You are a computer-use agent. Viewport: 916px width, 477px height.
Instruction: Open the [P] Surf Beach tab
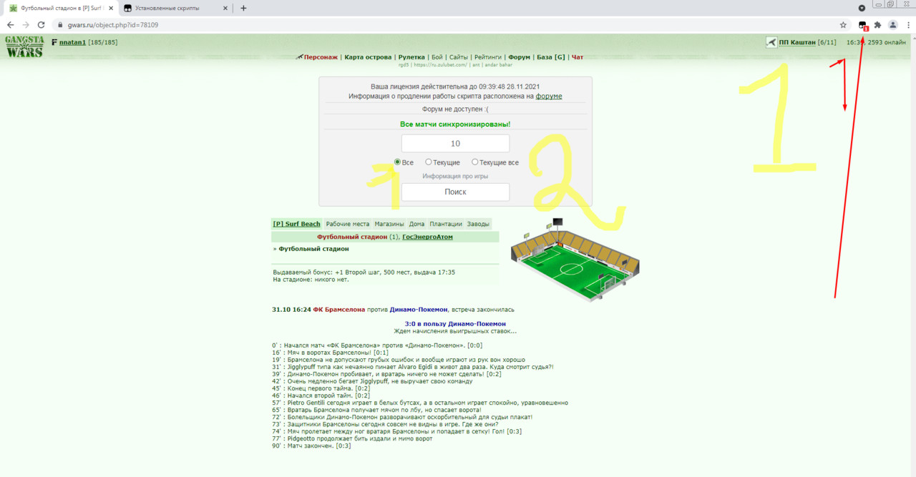coord(297,224)
